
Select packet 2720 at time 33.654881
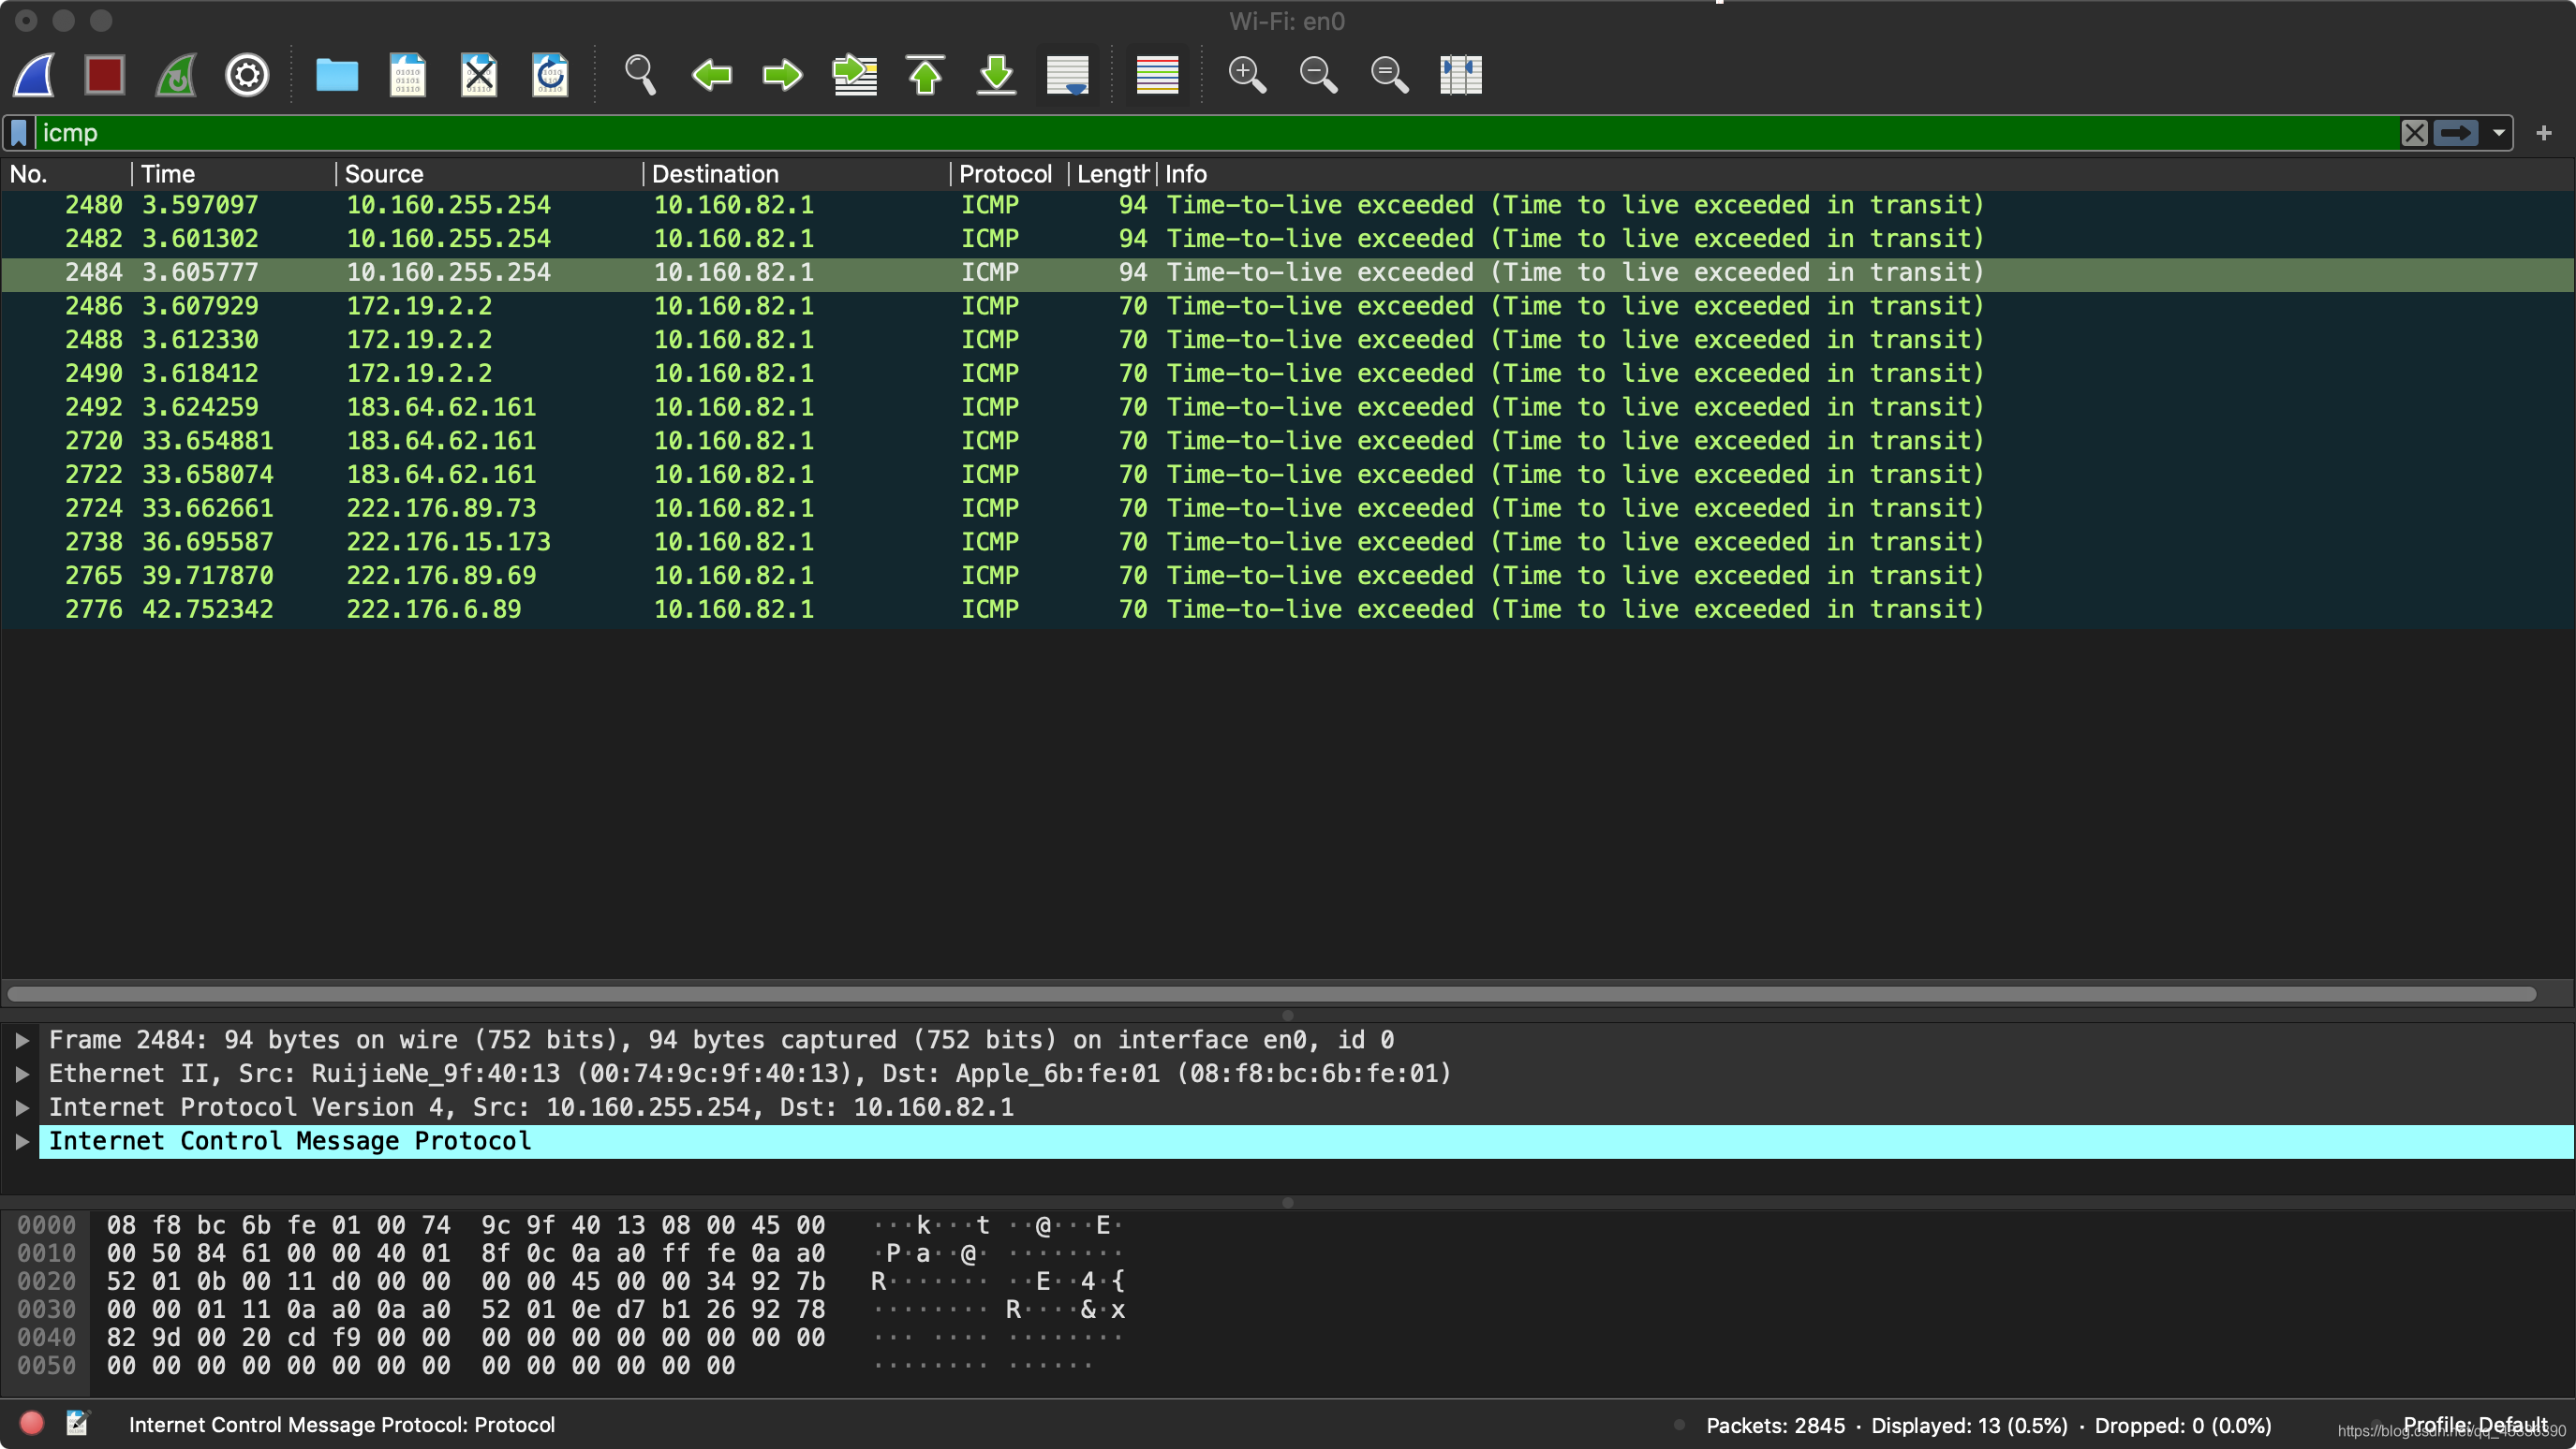tap(1288, 441)
